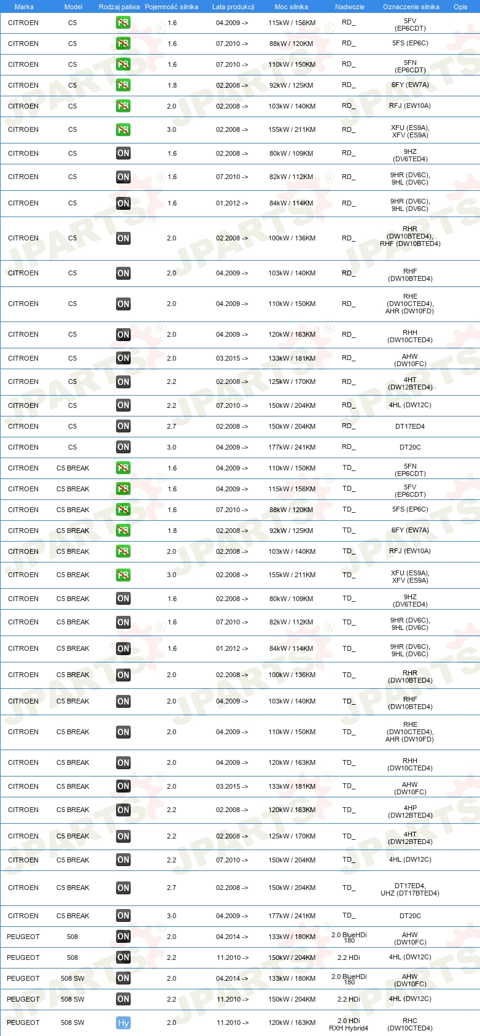Click the Moc silnika column header
The image size is (480, 1036).
click(x=292, y=7)
